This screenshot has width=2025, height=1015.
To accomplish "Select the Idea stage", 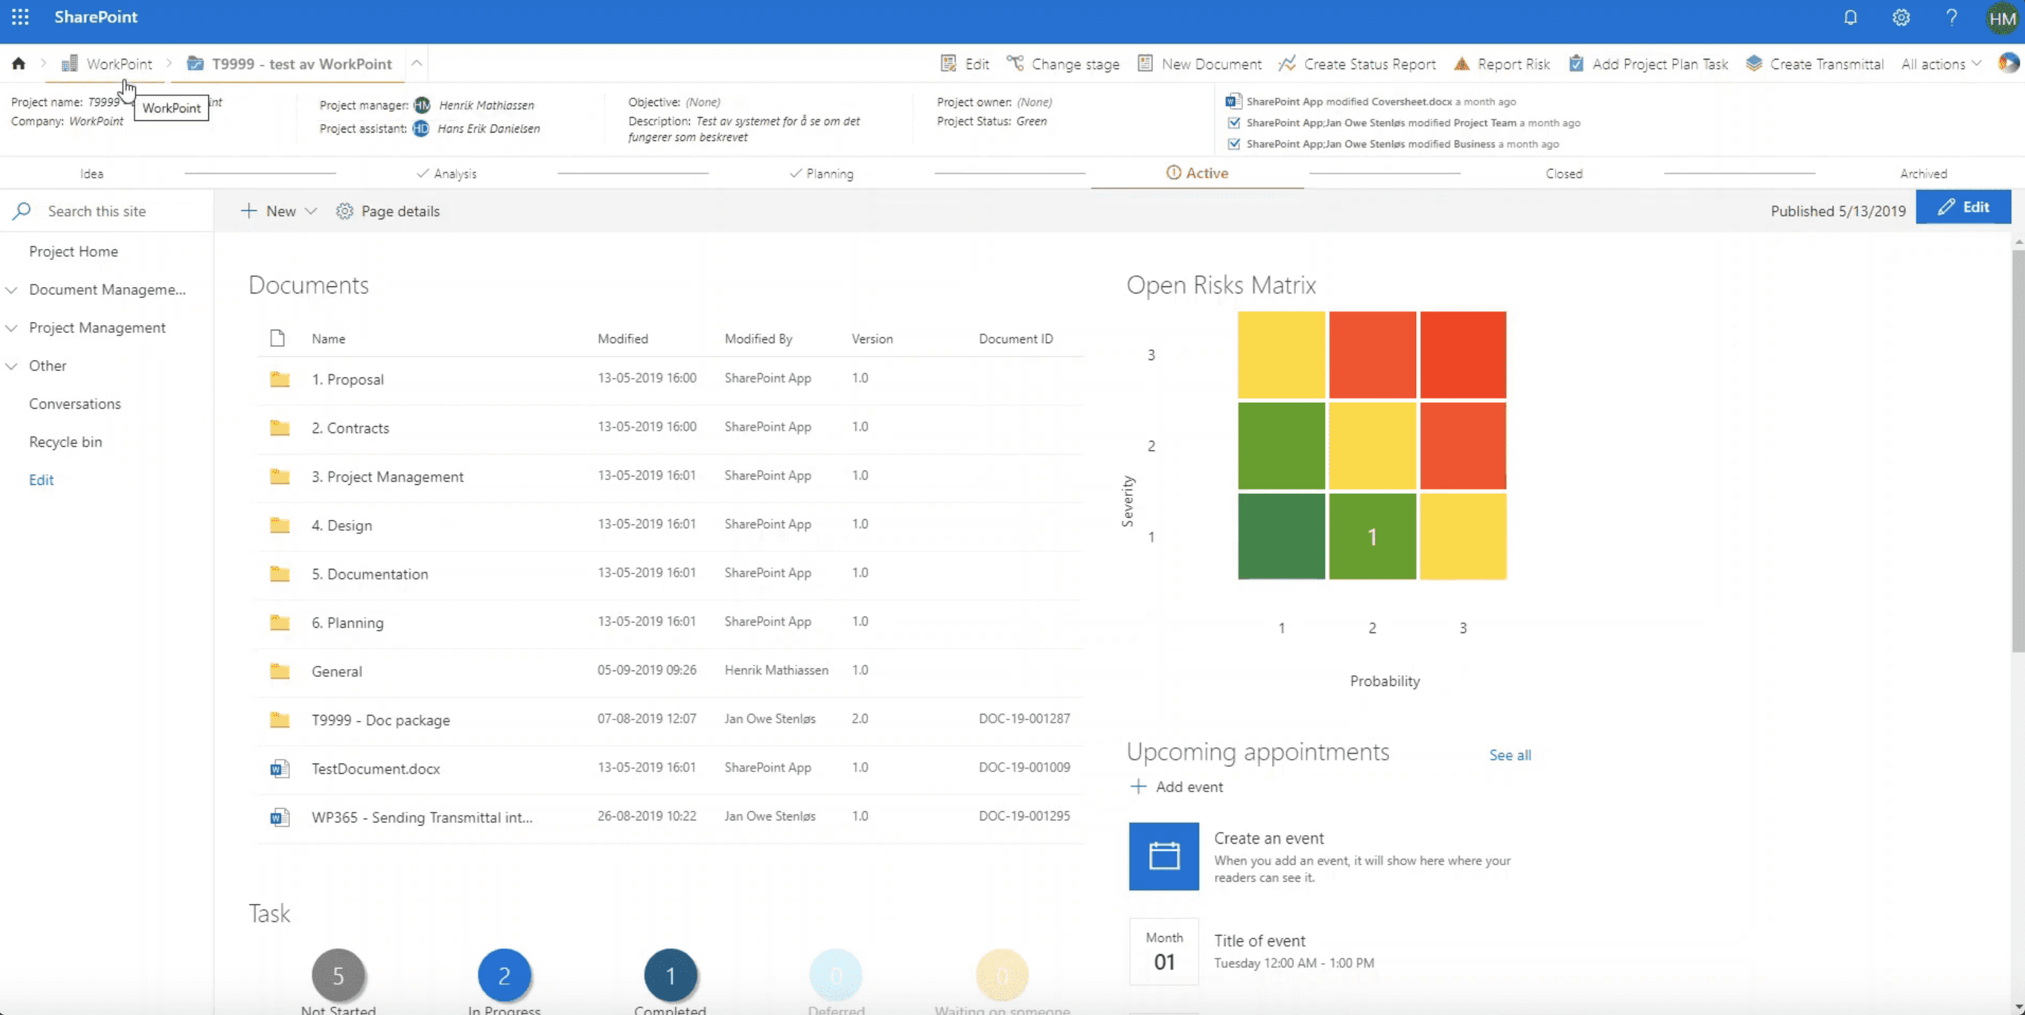I will click(91, 174).
